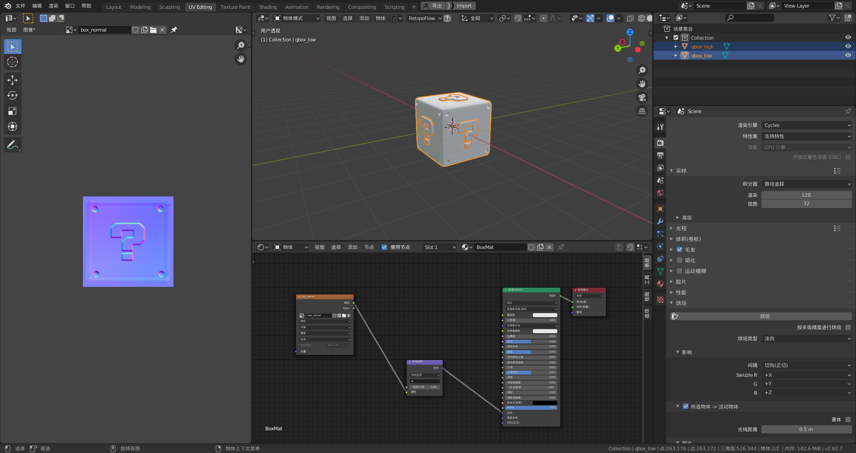
Task: Open the Tool settings properties tab
Action: point(660,127)
